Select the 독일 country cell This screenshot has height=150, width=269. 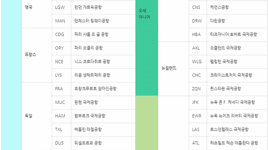pos(37,116)
